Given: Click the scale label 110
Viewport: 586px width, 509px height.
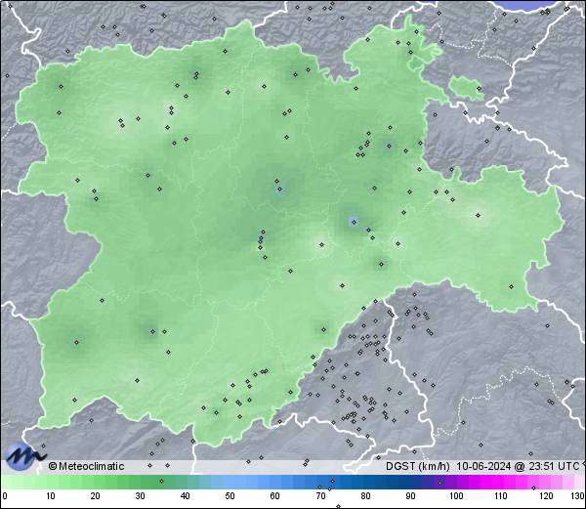Looking at the screenshot, I should point(501,496).
